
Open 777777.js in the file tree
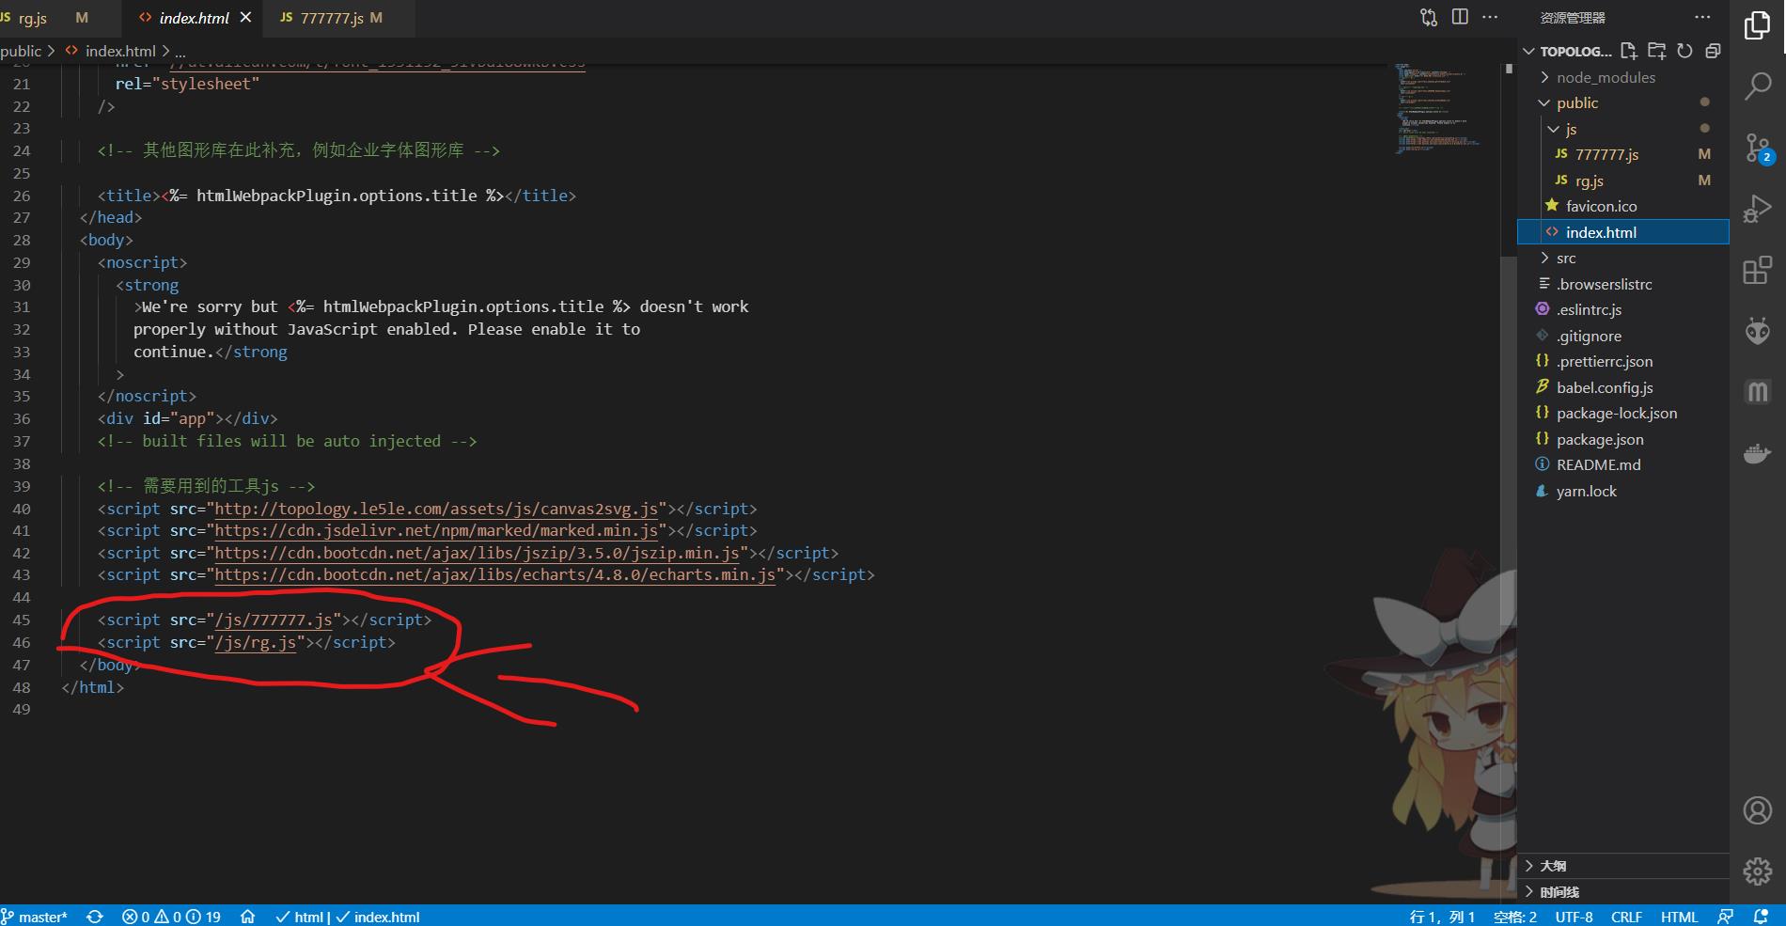click(1606, 154)
